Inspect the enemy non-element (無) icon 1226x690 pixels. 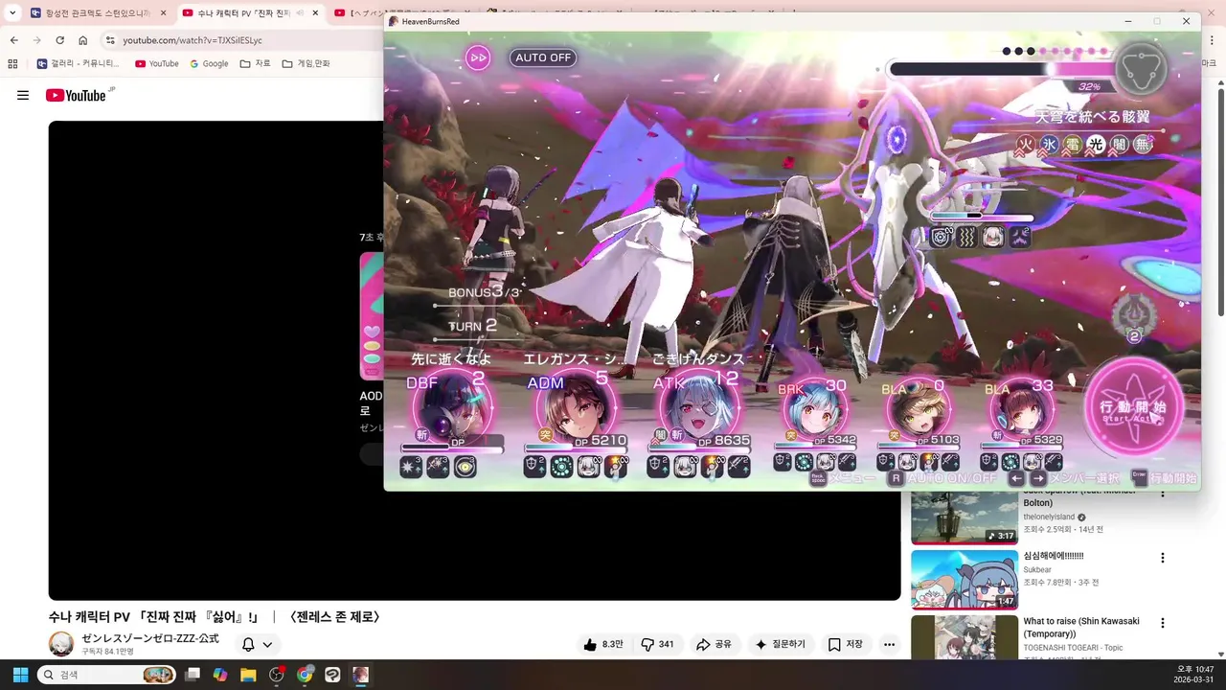point(1143,146)
